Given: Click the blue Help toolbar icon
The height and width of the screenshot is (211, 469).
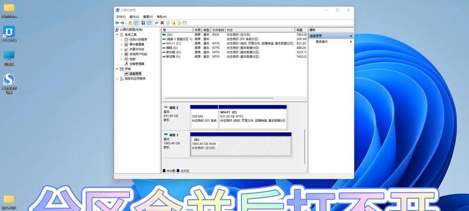Looking at the screenshot, I should [x=143, y=23].
